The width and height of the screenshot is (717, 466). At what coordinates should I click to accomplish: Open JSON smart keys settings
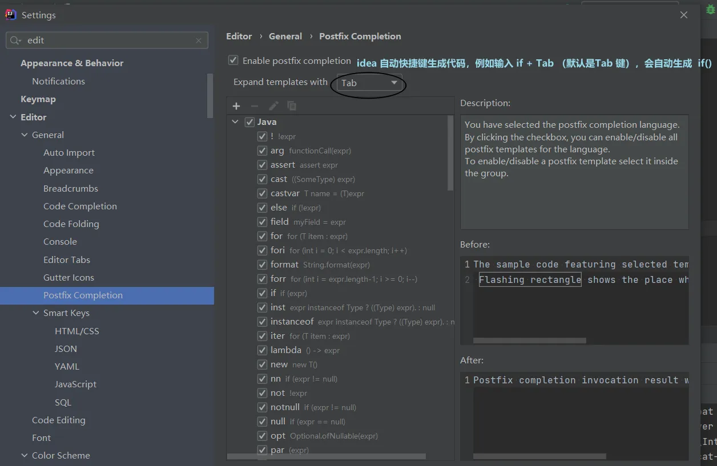(66, 349)
